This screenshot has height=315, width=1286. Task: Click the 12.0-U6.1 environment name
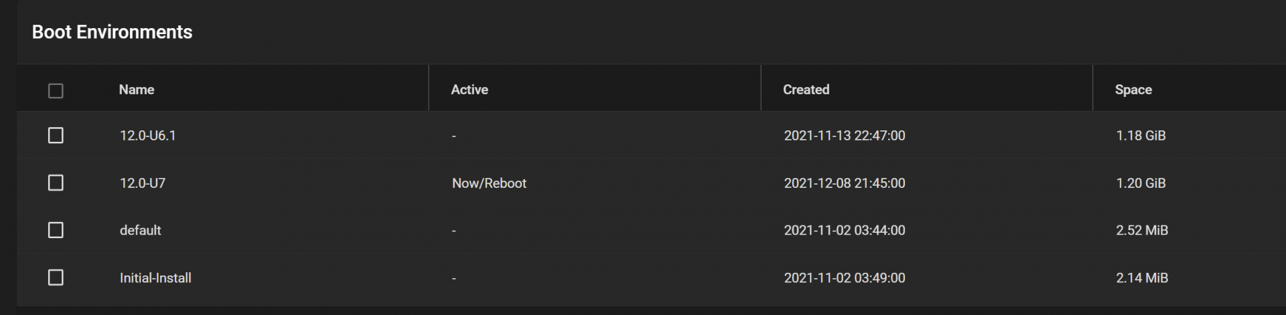(148, 136)
